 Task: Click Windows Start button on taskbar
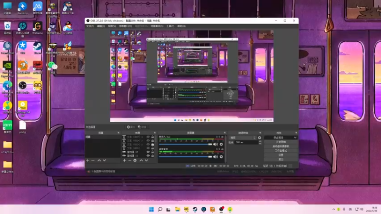click(x=151, y=209)
